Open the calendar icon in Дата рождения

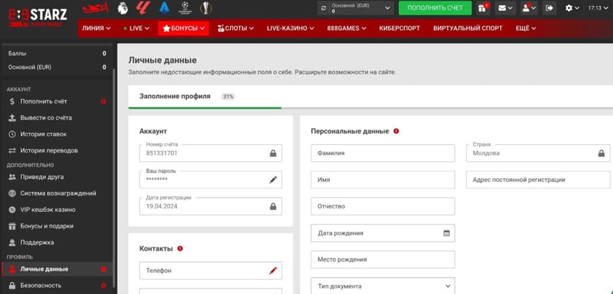pos(447,233)
